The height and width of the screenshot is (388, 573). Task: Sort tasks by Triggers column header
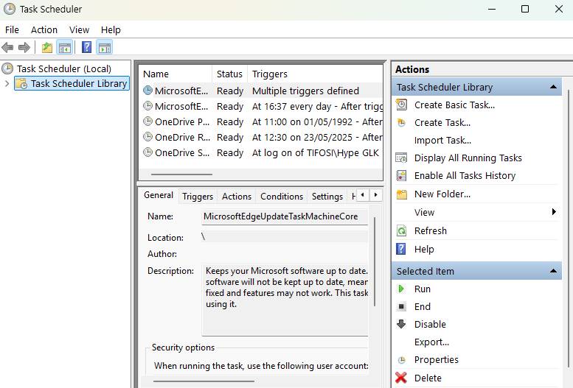pyautogui.click(x=315, y=74)
